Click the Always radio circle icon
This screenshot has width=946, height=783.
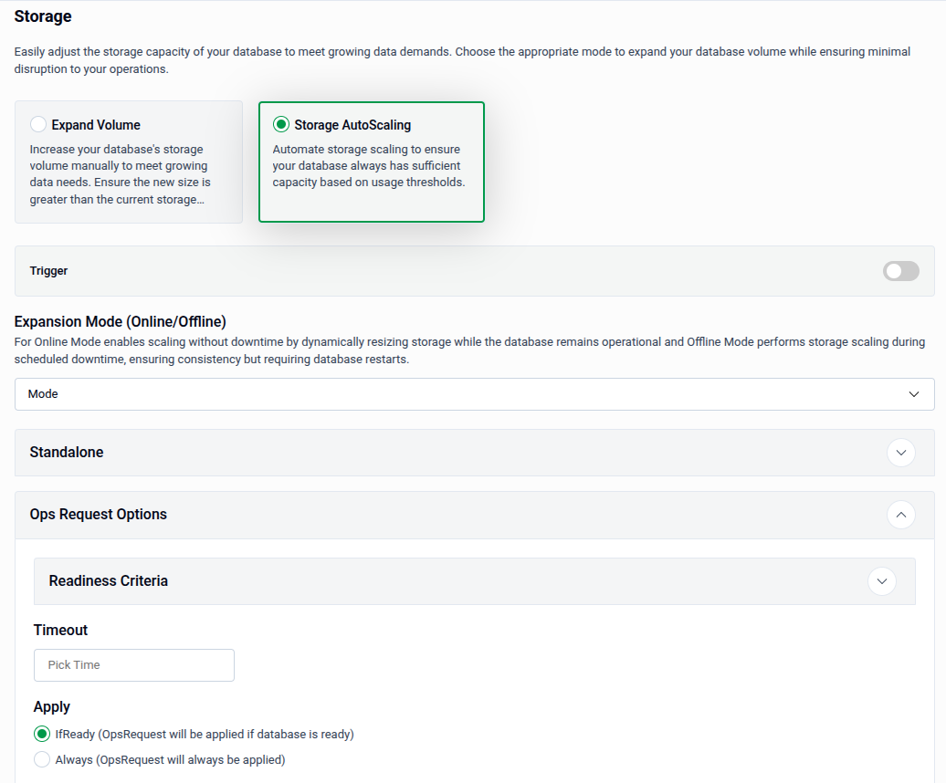41,759
